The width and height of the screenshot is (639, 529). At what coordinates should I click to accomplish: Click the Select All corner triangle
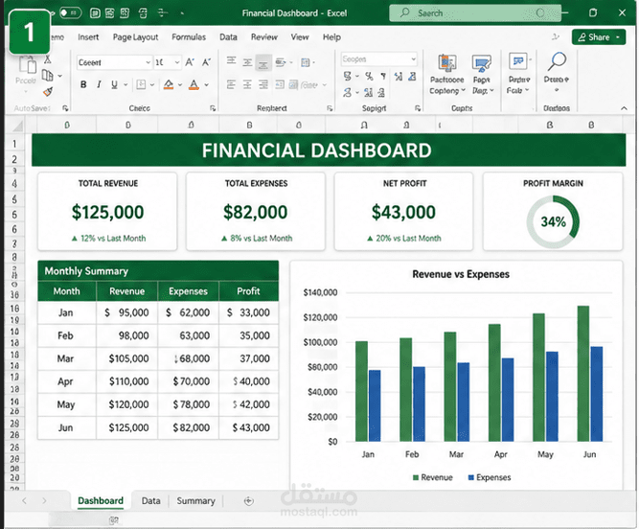(x=17, y=126)
